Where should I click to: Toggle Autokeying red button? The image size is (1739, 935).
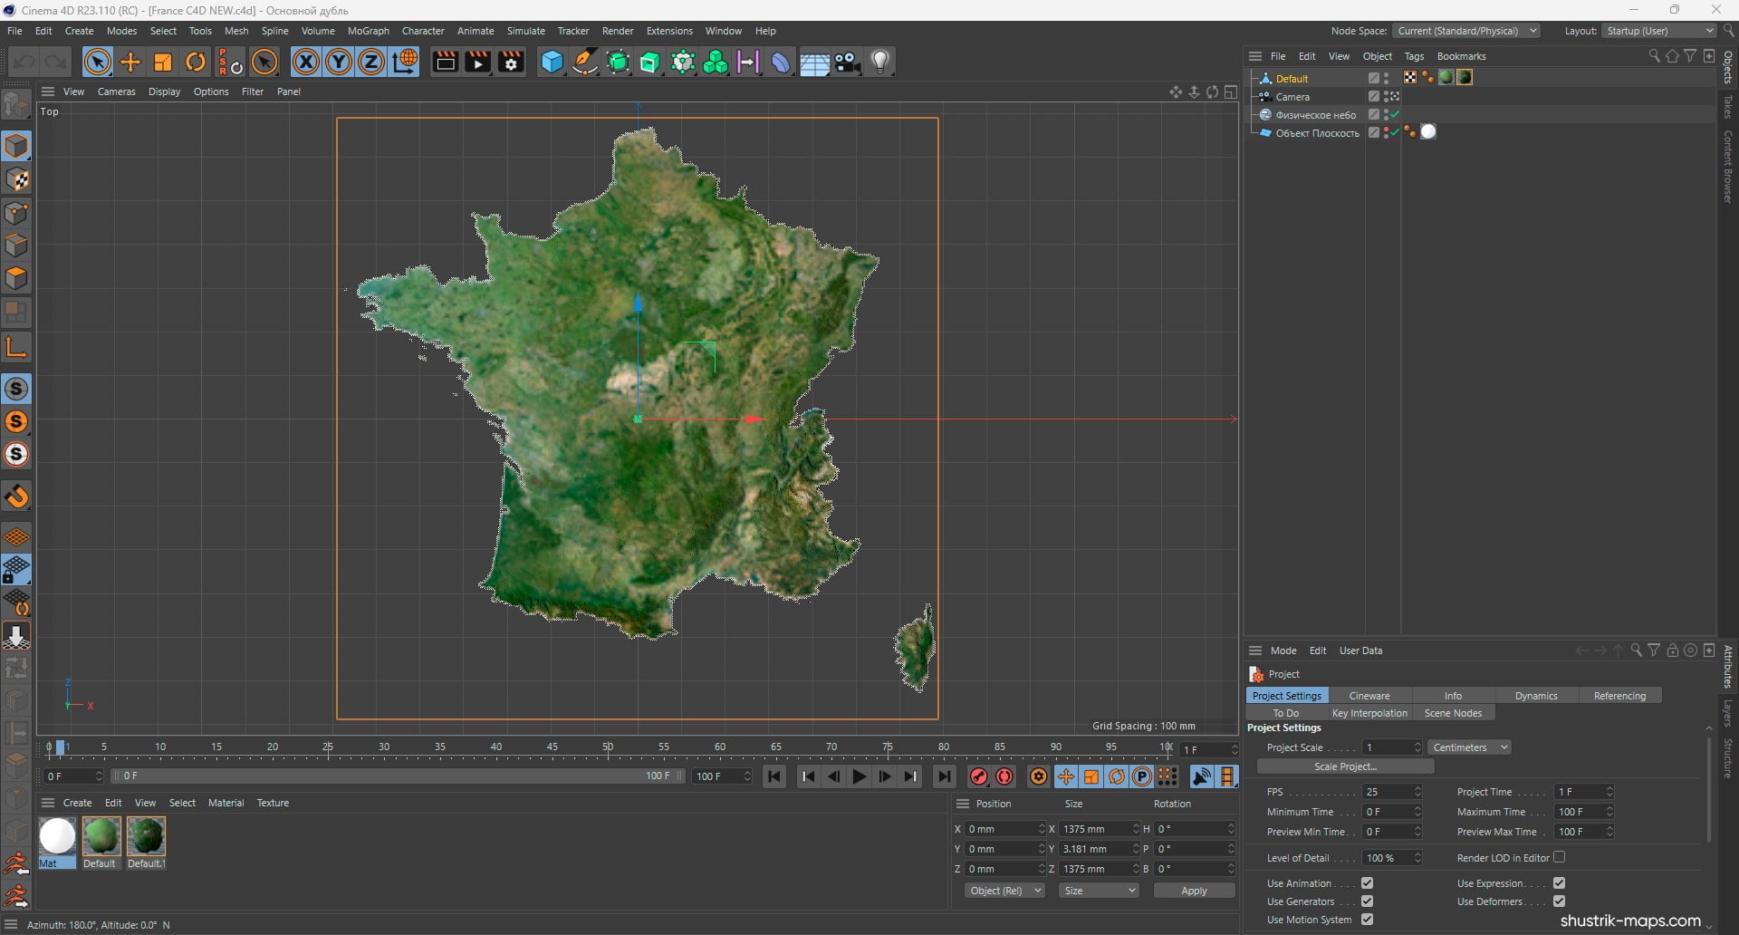click(1004, 776)
